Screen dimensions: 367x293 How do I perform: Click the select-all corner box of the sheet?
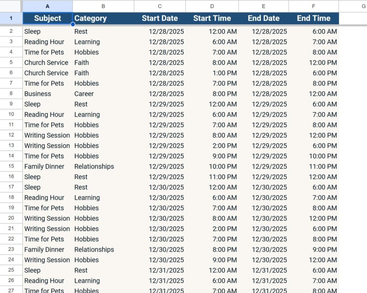coord(11,6)
